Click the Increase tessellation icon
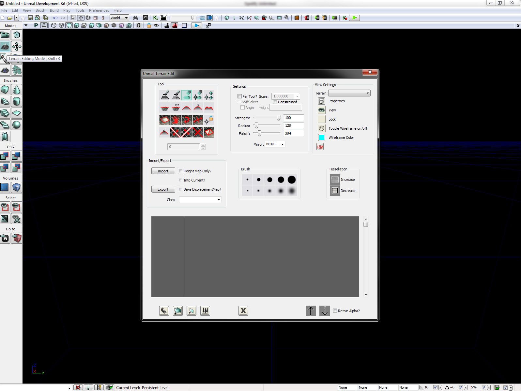Viewport: 521px width, 391px height. (335, 180)
